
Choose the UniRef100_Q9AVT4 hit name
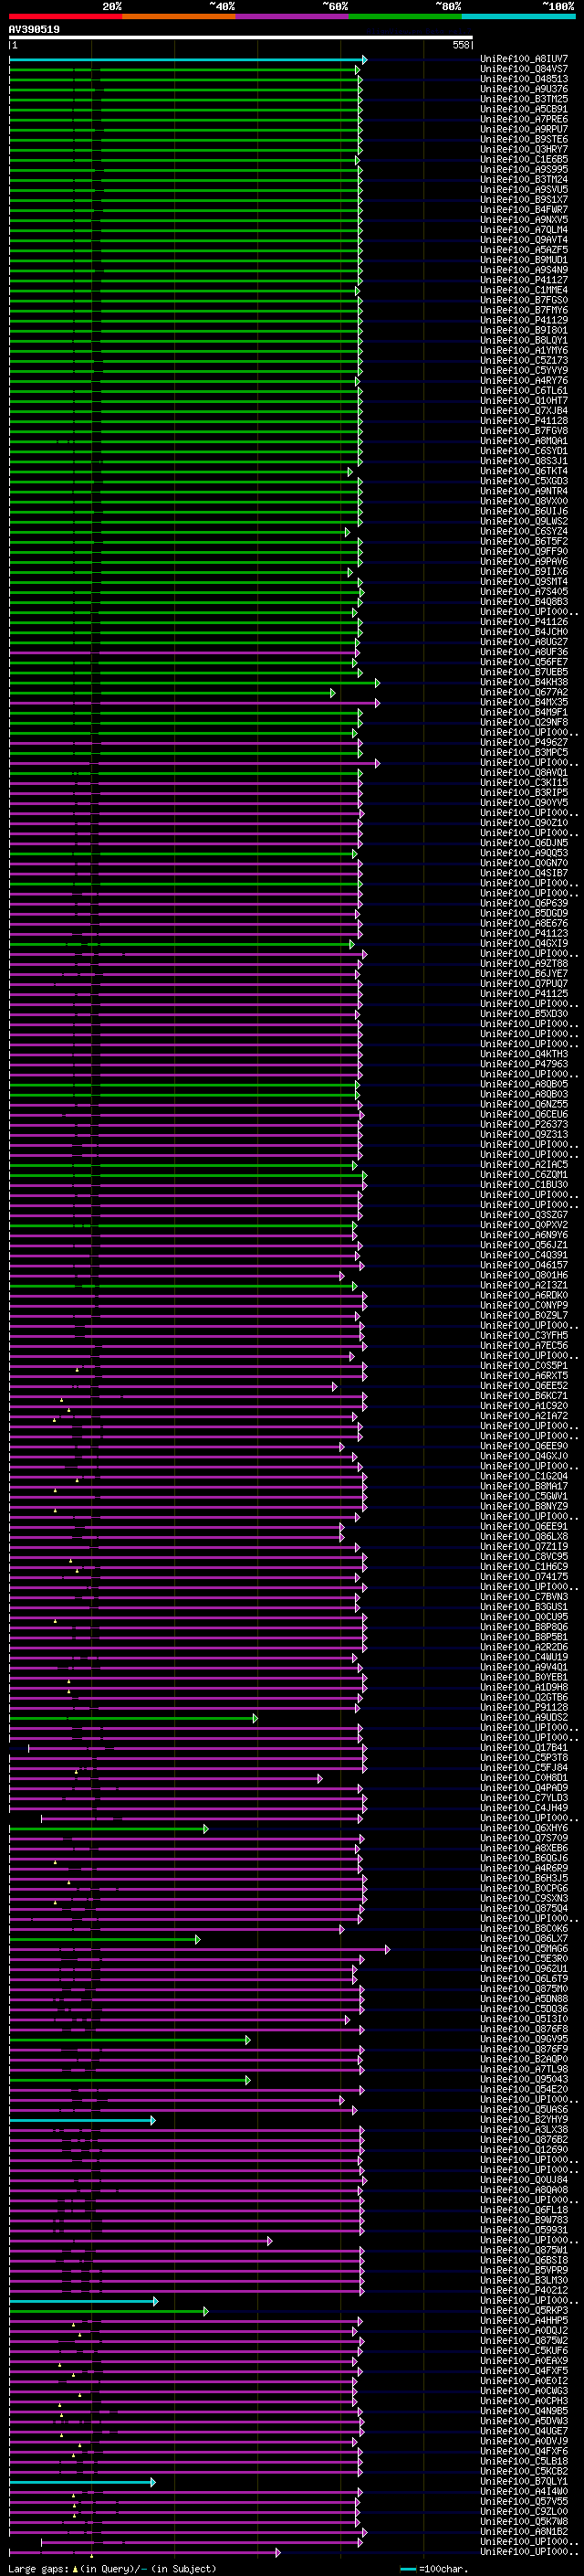pos(524,240)
